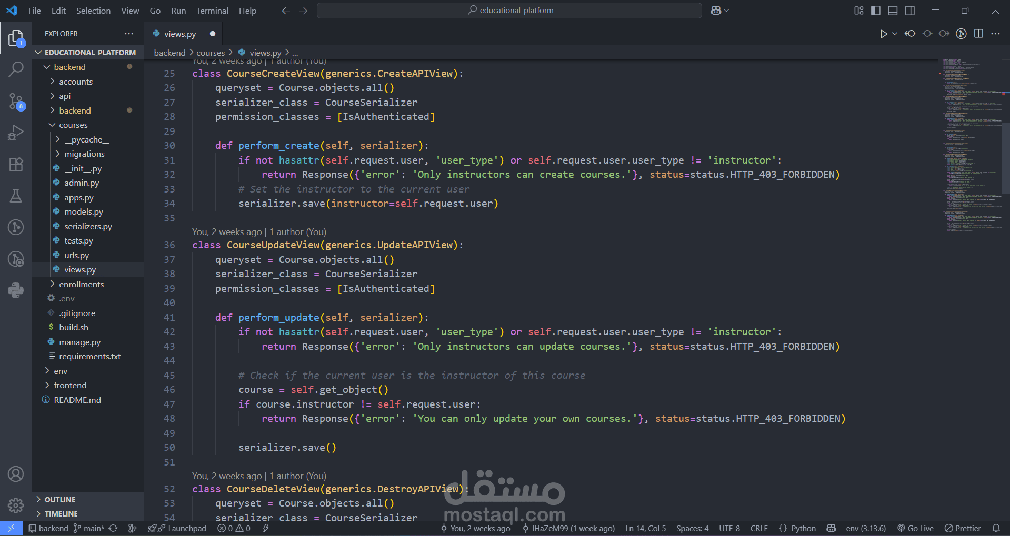Open Python extension panel icon
1010x536 pixels.
tap(16, 290)
